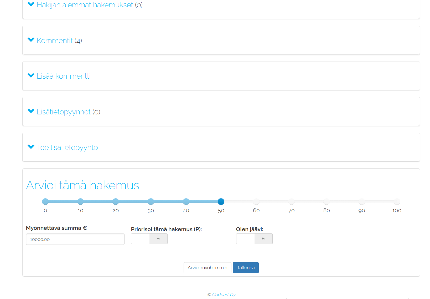Click chevron icon beside Lisää kommentti
This screenshot has width=430, height=299.
tap(31, 75)
